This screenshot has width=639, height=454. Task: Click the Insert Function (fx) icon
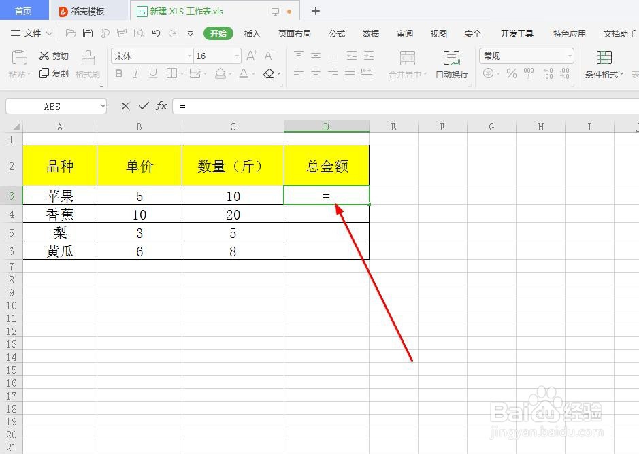161,106
